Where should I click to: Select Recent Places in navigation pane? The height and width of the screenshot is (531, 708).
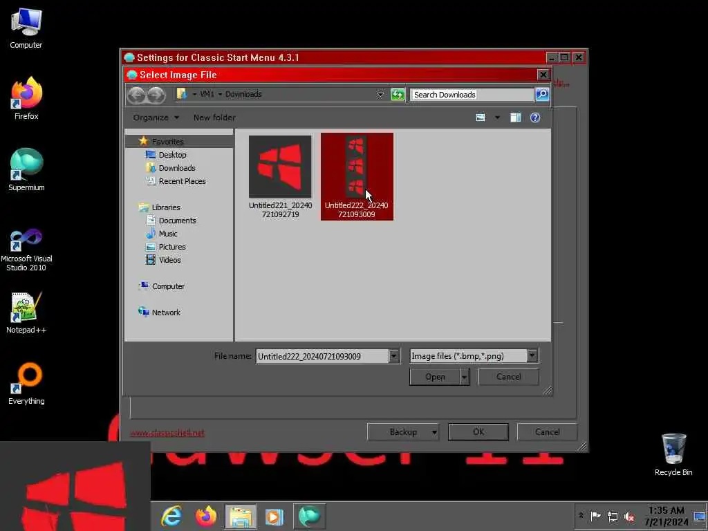[182, 181]
